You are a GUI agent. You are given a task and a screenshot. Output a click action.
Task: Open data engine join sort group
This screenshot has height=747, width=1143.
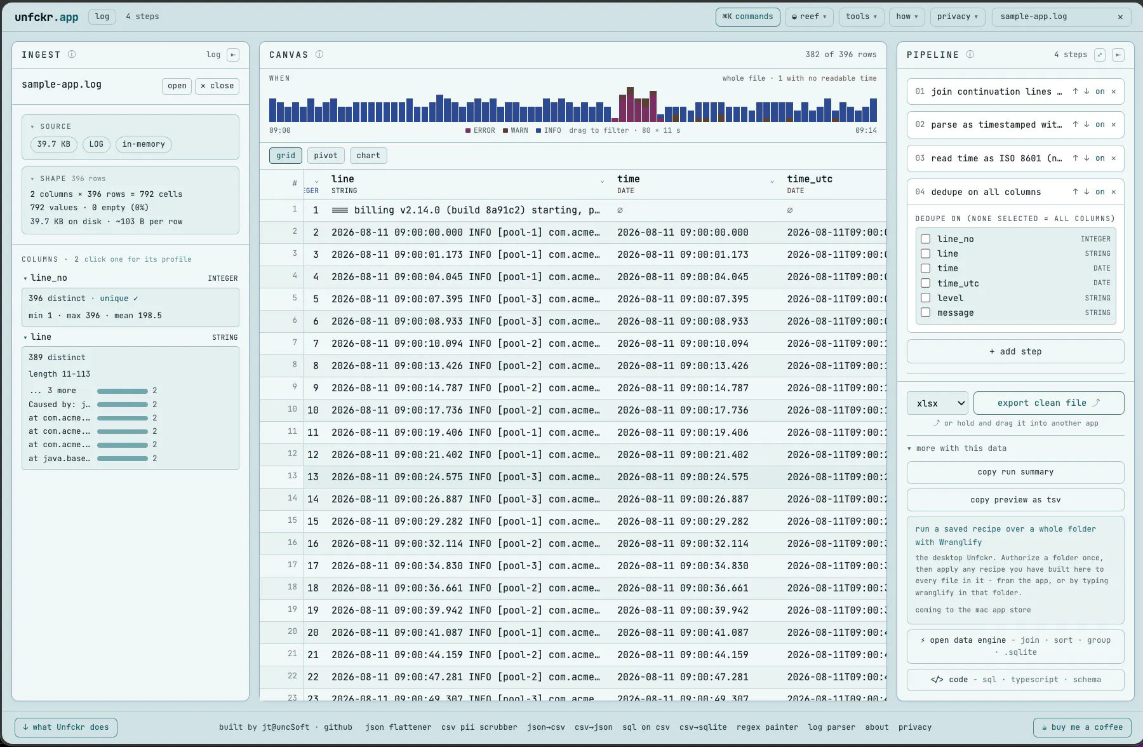[x=1015, y=647]
